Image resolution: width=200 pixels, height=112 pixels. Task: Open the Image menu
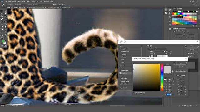pos(14,1)
